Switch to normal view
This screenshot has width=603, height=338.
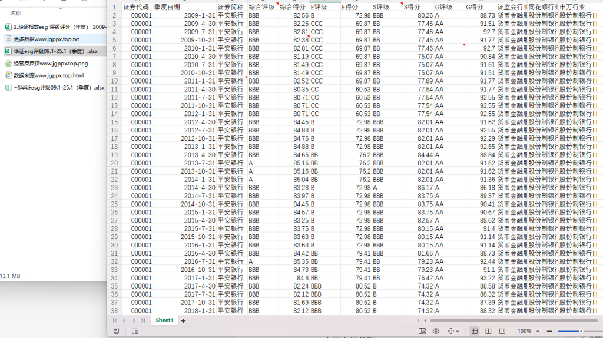(x=475, y=331)
